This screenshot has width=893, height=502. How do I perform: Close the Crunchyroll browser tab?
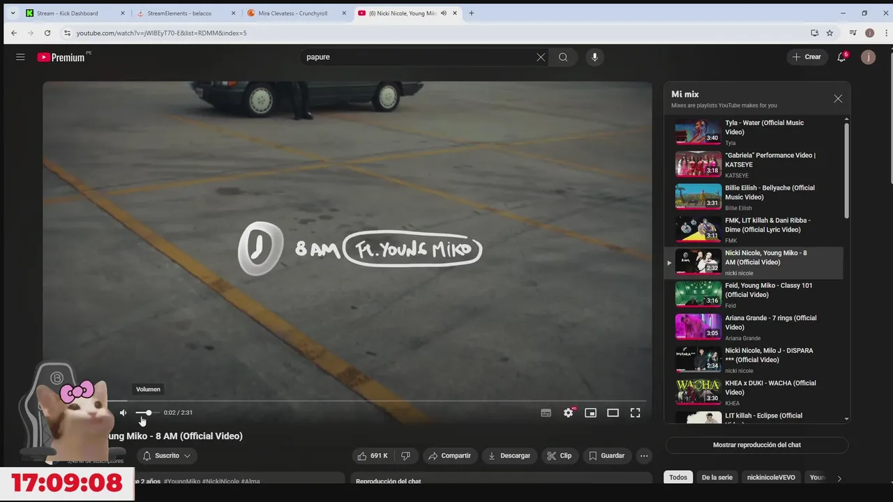click(344, 13)
